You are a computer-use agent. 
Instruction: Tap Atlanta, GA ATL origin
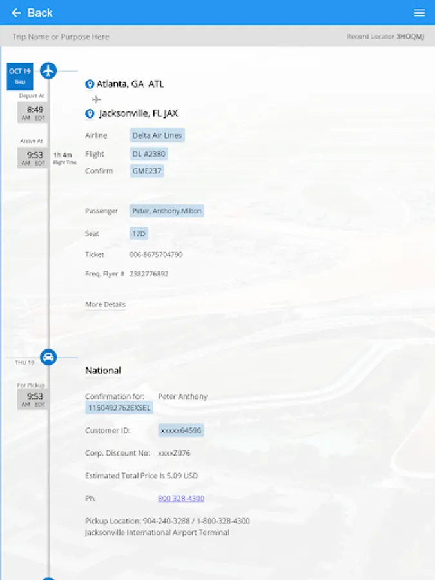[x=130, y=84]
